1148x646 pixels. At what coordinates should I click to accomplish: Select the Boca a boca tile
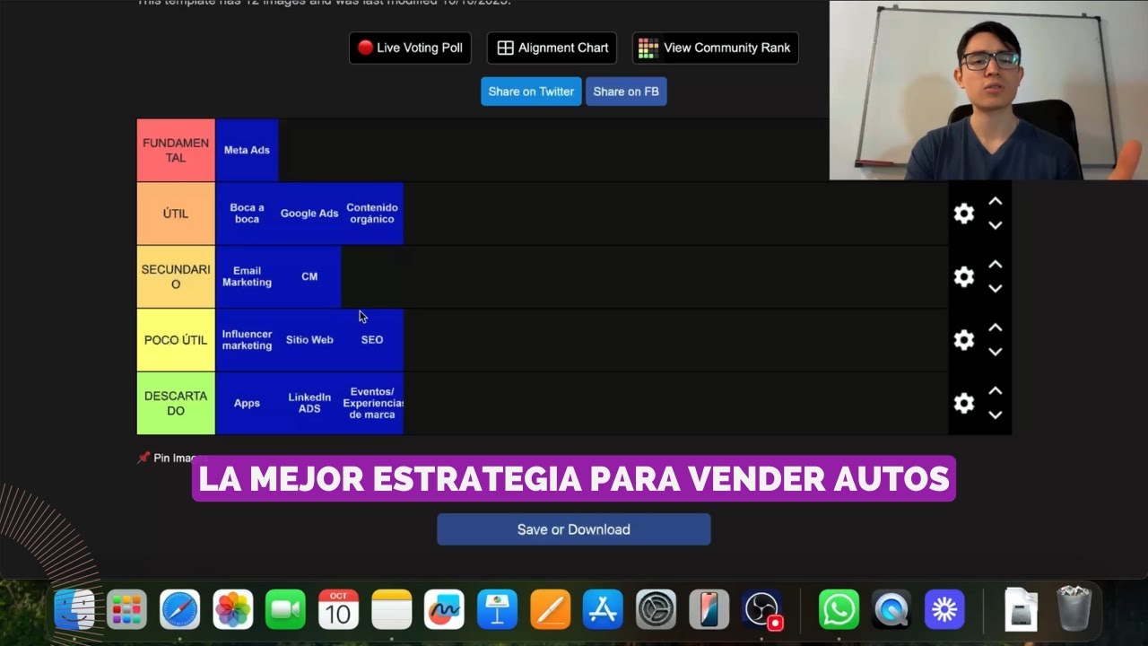247,214
